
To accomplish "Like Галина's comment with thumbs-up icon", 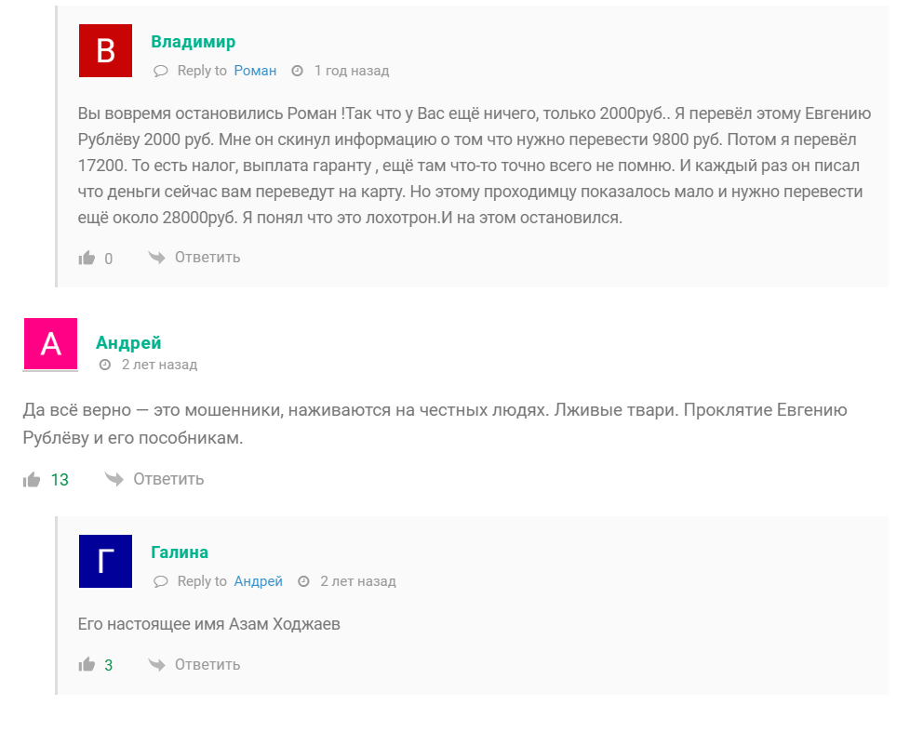I will [x=87, y=664].
